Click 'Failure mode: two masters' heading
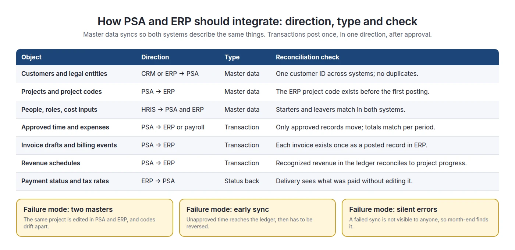 (68, 210)
